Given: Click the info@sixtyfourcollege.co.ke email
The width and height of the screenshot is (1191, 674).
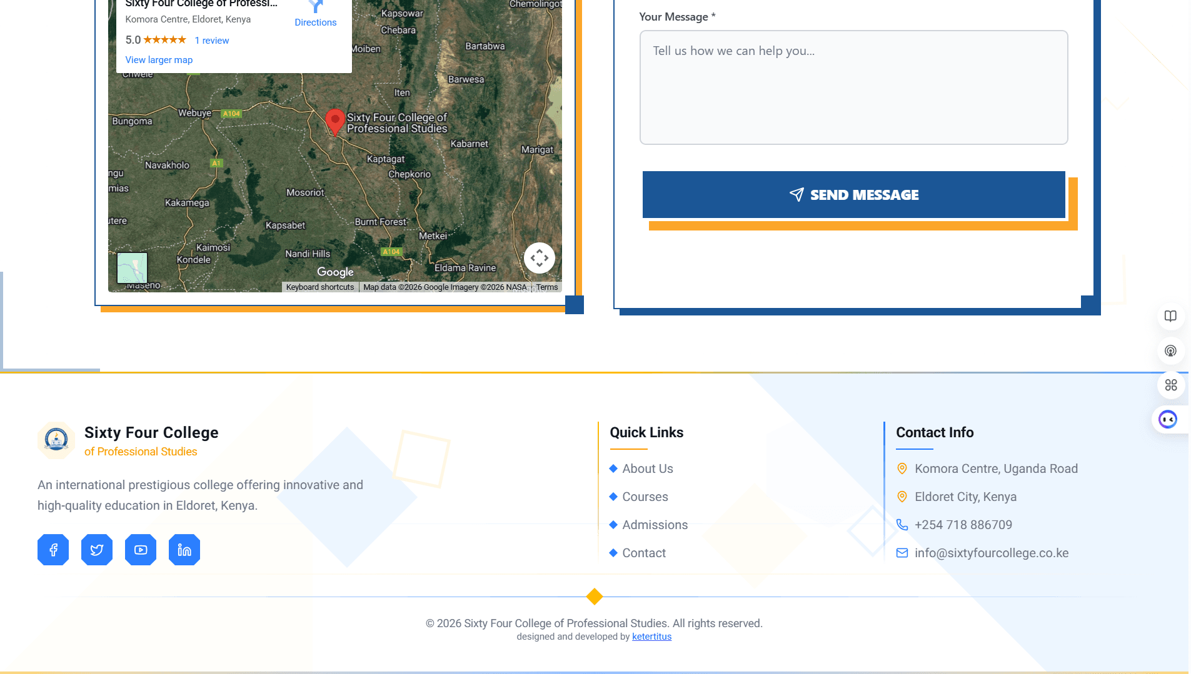Looking at the screenshot, I should pos(991,553).
